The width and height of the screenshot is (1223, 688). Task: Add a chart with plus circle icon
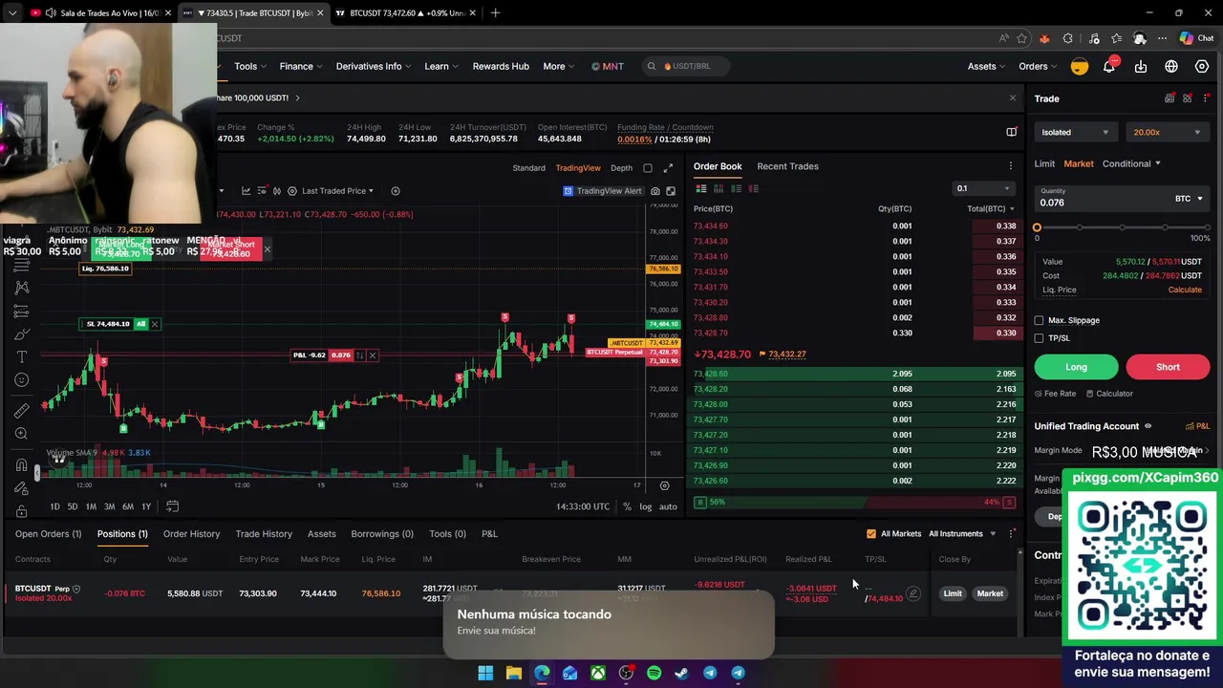coord(396,191)
